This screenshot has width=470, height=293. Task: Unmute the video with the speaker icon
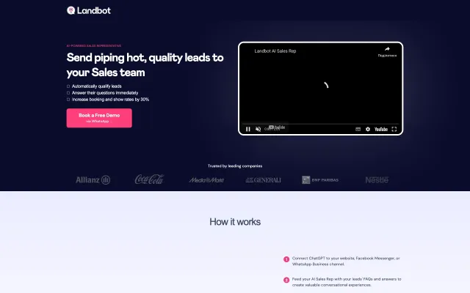(x=258, y=129)
